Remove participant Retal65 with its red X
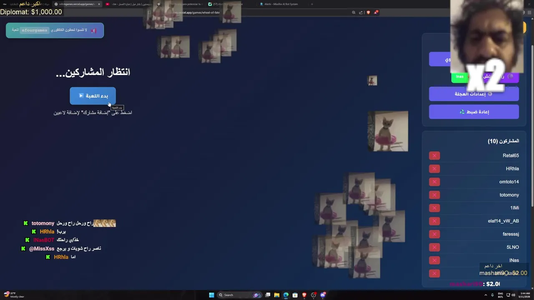 coord(434,155)
